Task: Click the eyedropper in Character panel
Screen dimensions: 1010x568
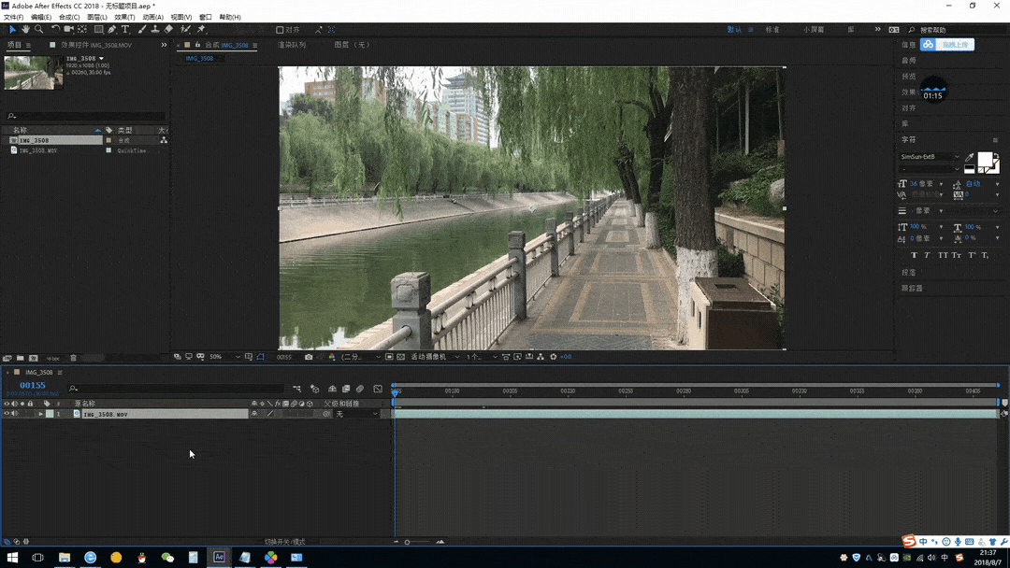Action: (970, 157)
